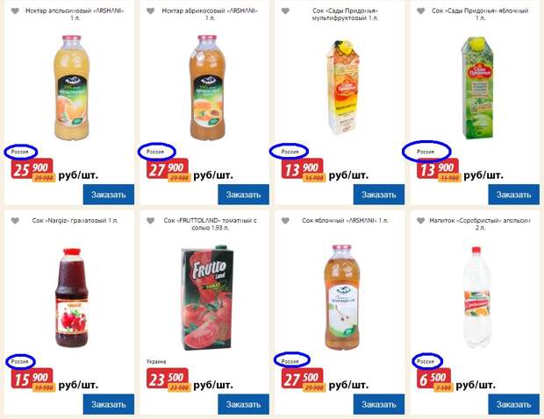Image resolution: width=544 pixels, height=419 pixels.
Task: Open product title Сок яблочный ARSHANI 1 л
Action: (345, 220)
